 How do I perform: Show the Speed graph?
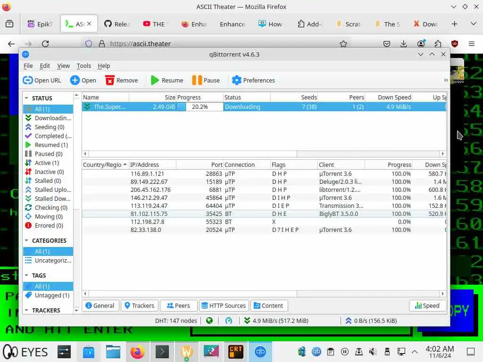tap(427, 305)
